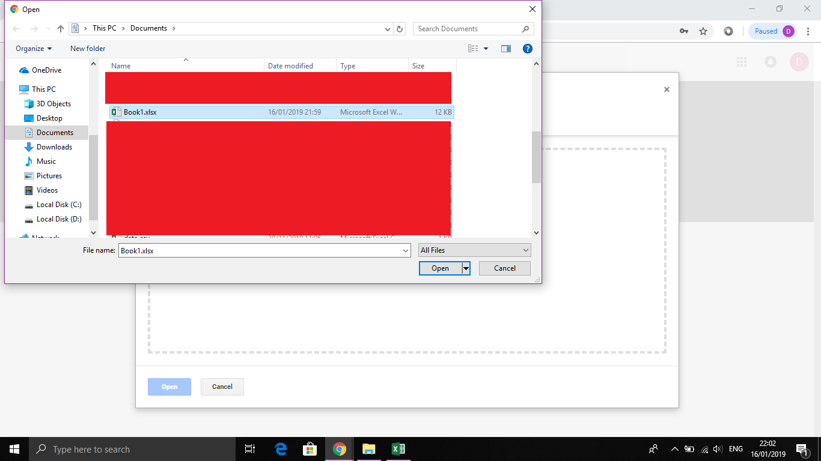
Task: Click the Paused profile button in Chrome
Action: [772, 31]
